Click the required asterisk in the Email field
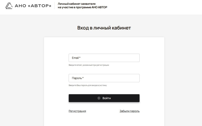Screen dimensions: 202x126 pos(80,58)
